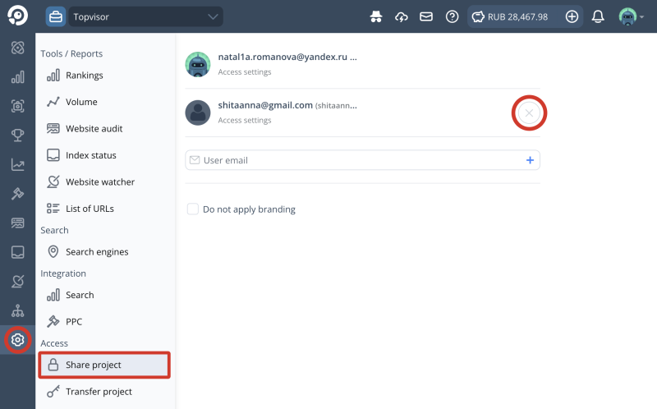Image resolution: width=657 pixels, height=409 pixels.
Task: Open PPC integration settings
Action: [105, 322]
